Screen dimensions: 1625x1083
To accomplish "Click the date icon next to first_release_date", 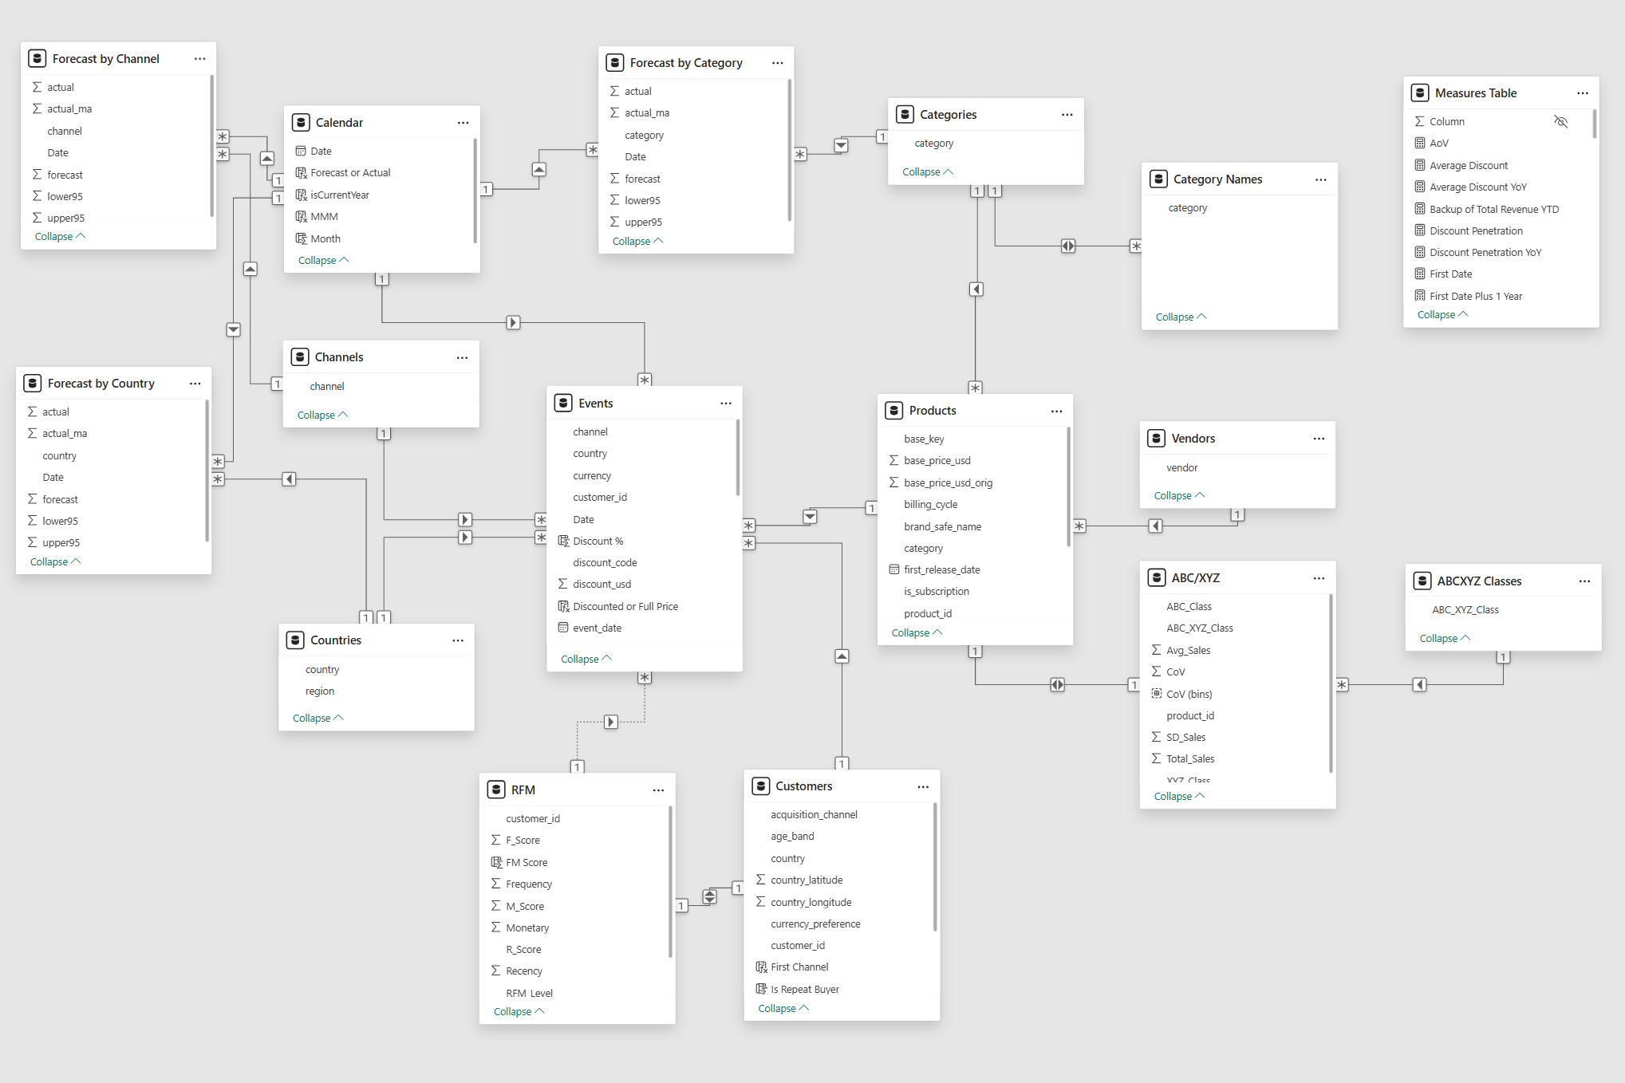I will (893, 569).
